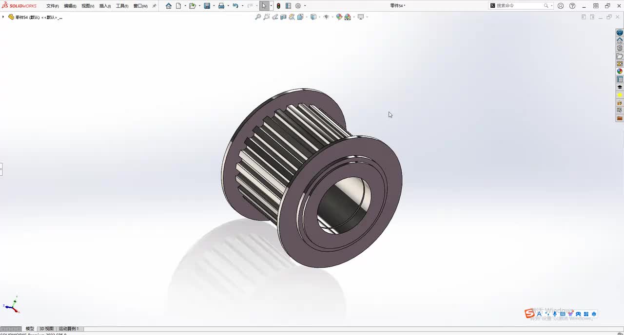Open the Options gear
624x335 pixels.
[298, 6]
